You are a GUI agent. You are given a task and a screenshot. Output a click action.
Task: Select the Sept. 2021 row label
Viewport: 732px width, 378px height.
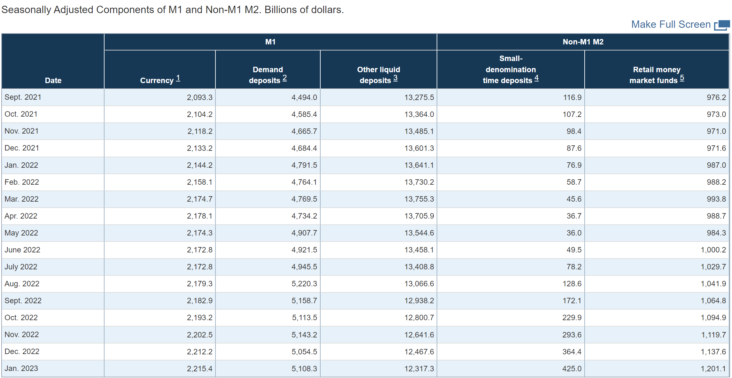23,97
